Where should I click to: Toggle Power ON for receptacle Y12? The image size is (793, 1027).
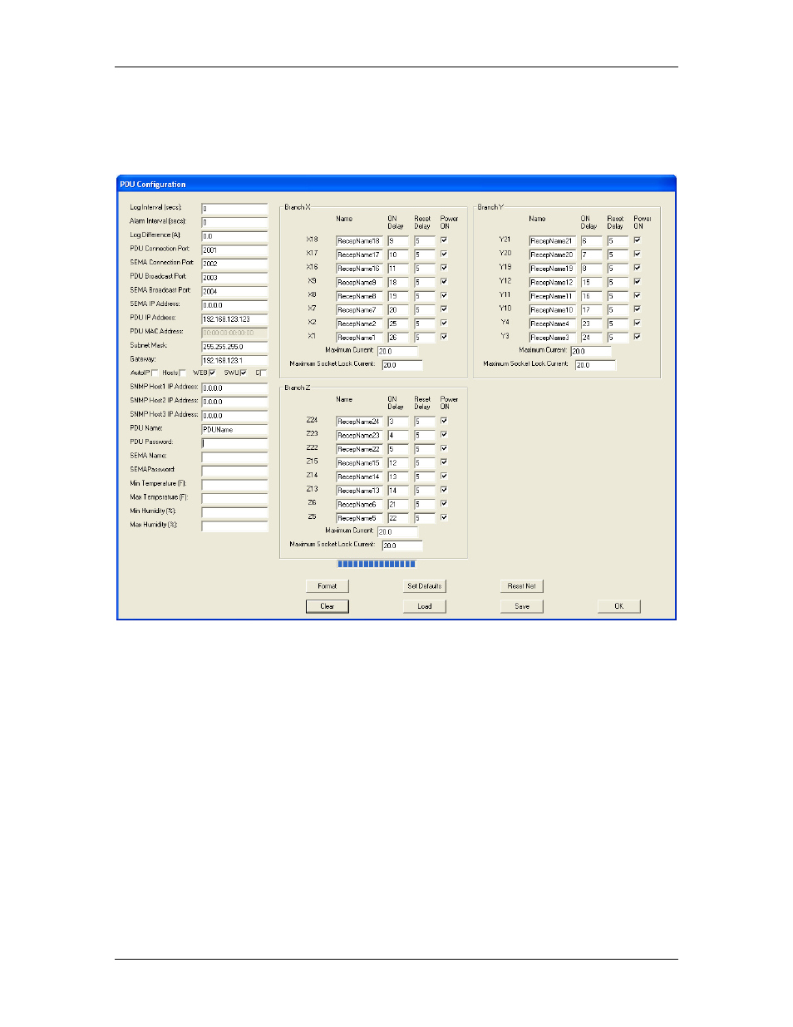638,281
